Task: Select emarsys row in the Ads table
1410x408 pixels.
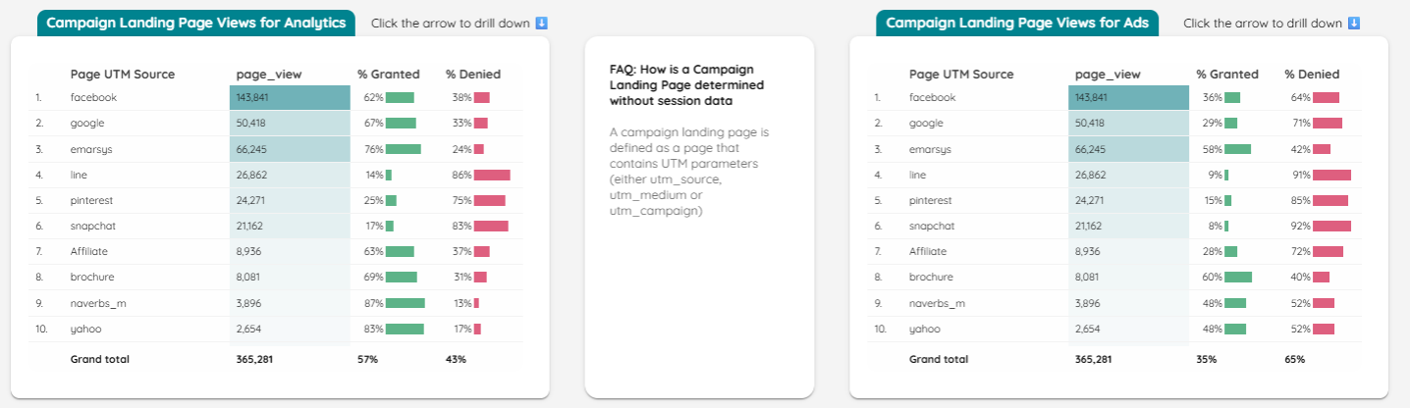Action: 1116,149
